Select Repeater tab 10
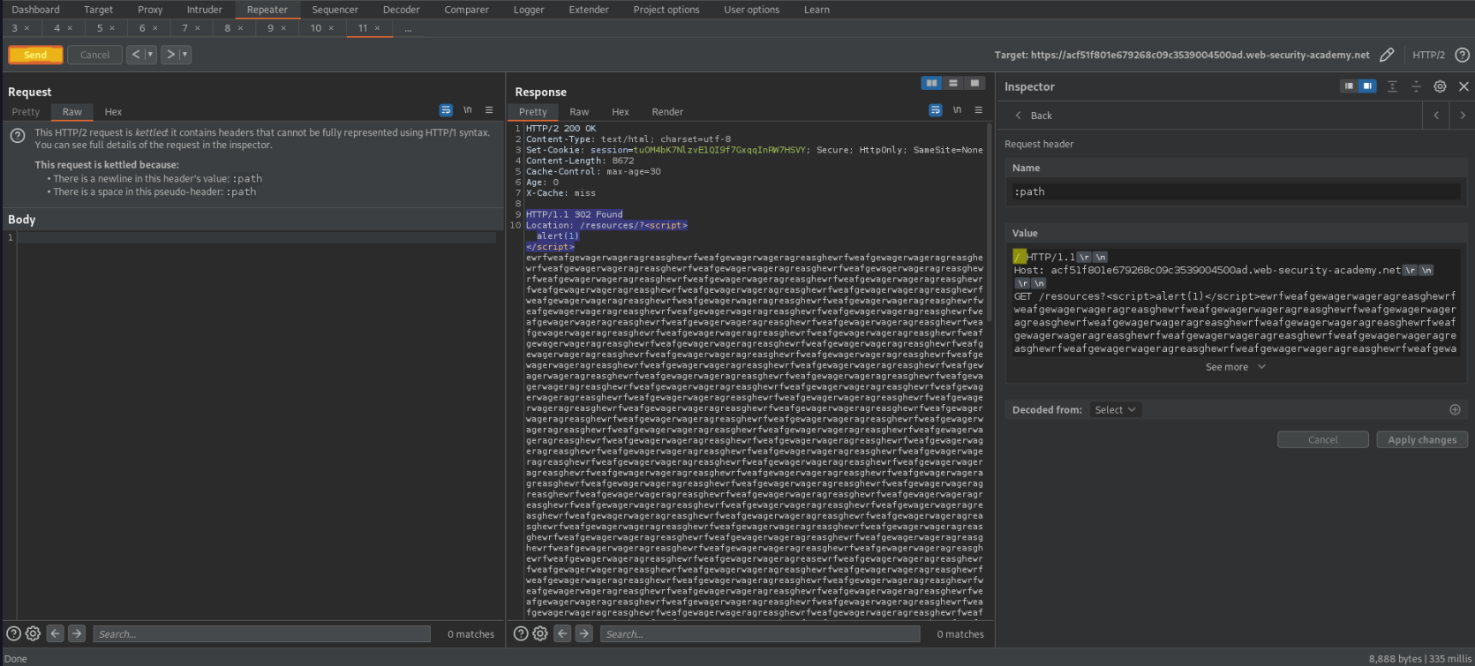 click(x=316, y=28)
